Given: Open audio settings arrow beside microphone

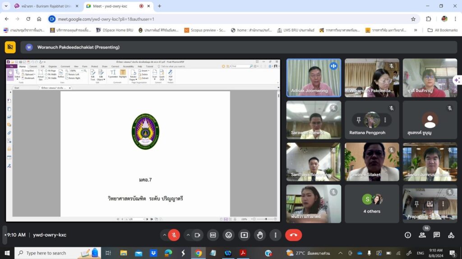Looking at the screenshot, I should click(x=164, y=235).
